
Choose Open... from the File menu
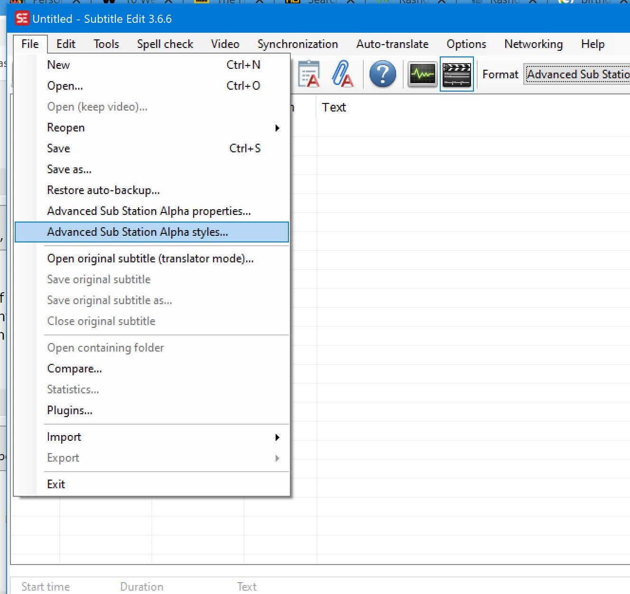pyautogui.click(x=152, y=86)
